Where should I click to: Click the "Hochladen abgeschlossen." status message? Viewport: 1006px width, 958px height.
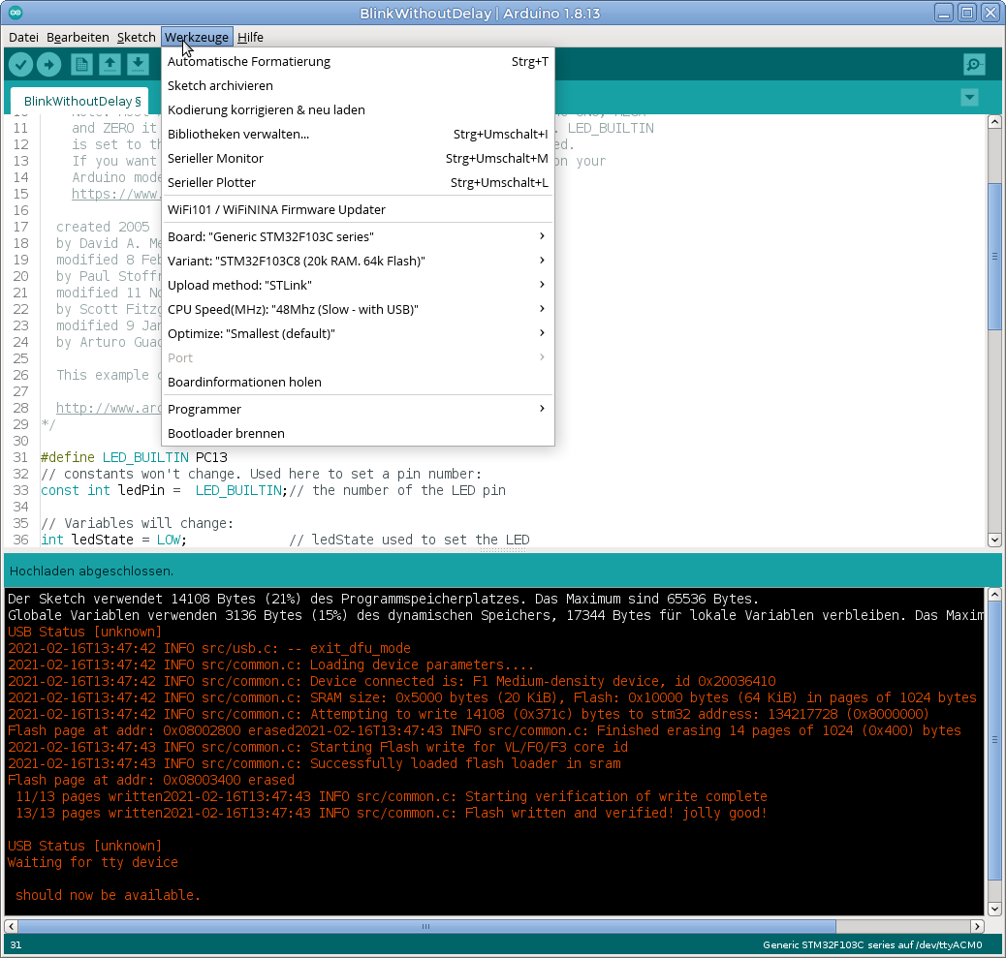pos(92,571)
